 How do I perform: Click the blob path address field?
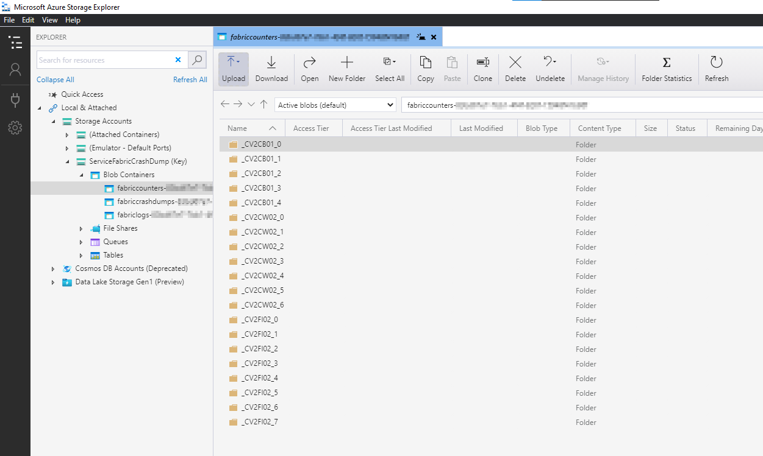click(x=582, y=105)
